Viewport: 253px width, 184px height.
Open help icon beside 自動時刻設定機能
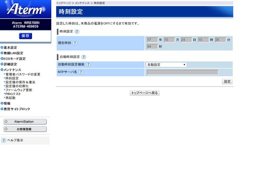point(88,64)
